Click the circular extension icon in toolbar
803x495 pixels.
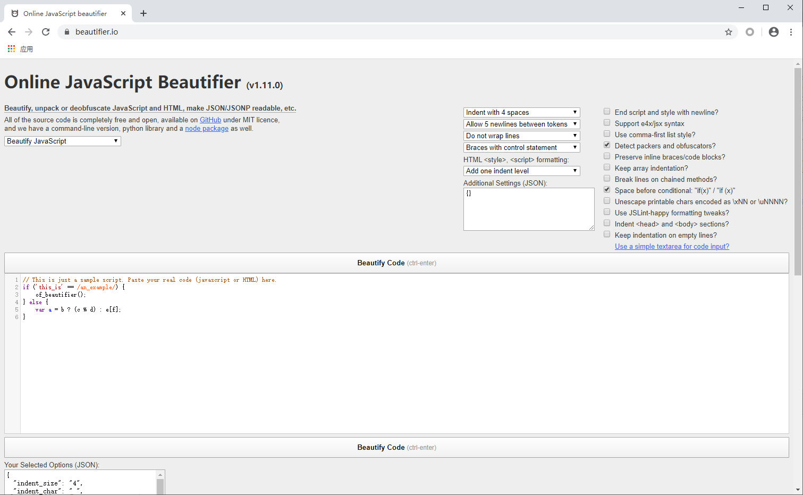(x=750, y=32)
